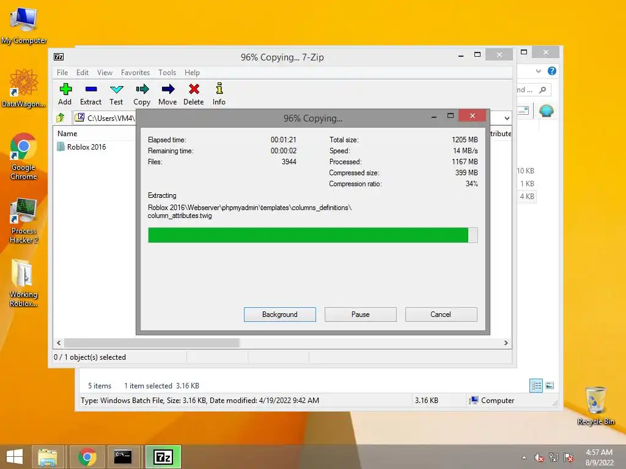
Task: Click the network tray icon
Action: click(x=554, y=457)
